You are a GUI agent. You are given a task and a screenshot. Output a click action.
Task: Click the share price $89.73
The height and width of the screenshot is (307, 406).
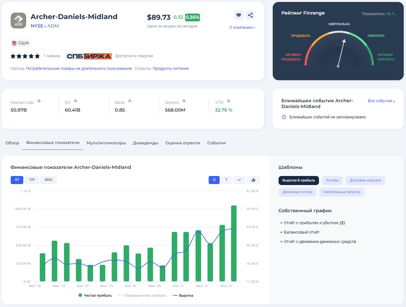(x=159, y=17)
